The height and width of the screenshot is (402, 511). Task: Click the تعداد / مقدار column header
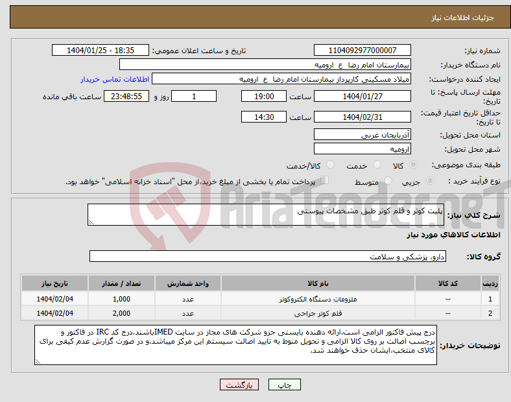point(121,283)
